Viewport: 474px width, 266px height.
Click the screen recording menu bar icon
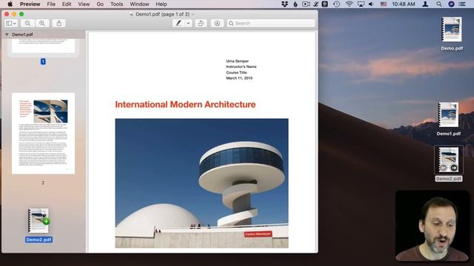coord(306,4)
